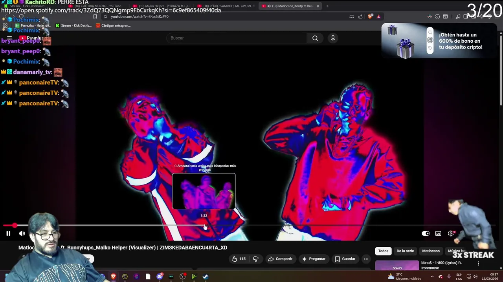This screenshot has width=503, height=282.
Task: Mute the video volume speaker icon
Action: tap(22, 233)
